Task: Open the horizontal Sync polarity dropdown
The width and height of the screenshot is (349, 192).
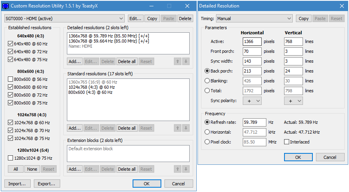Action: pyautogui.click(x=252, y=101)
